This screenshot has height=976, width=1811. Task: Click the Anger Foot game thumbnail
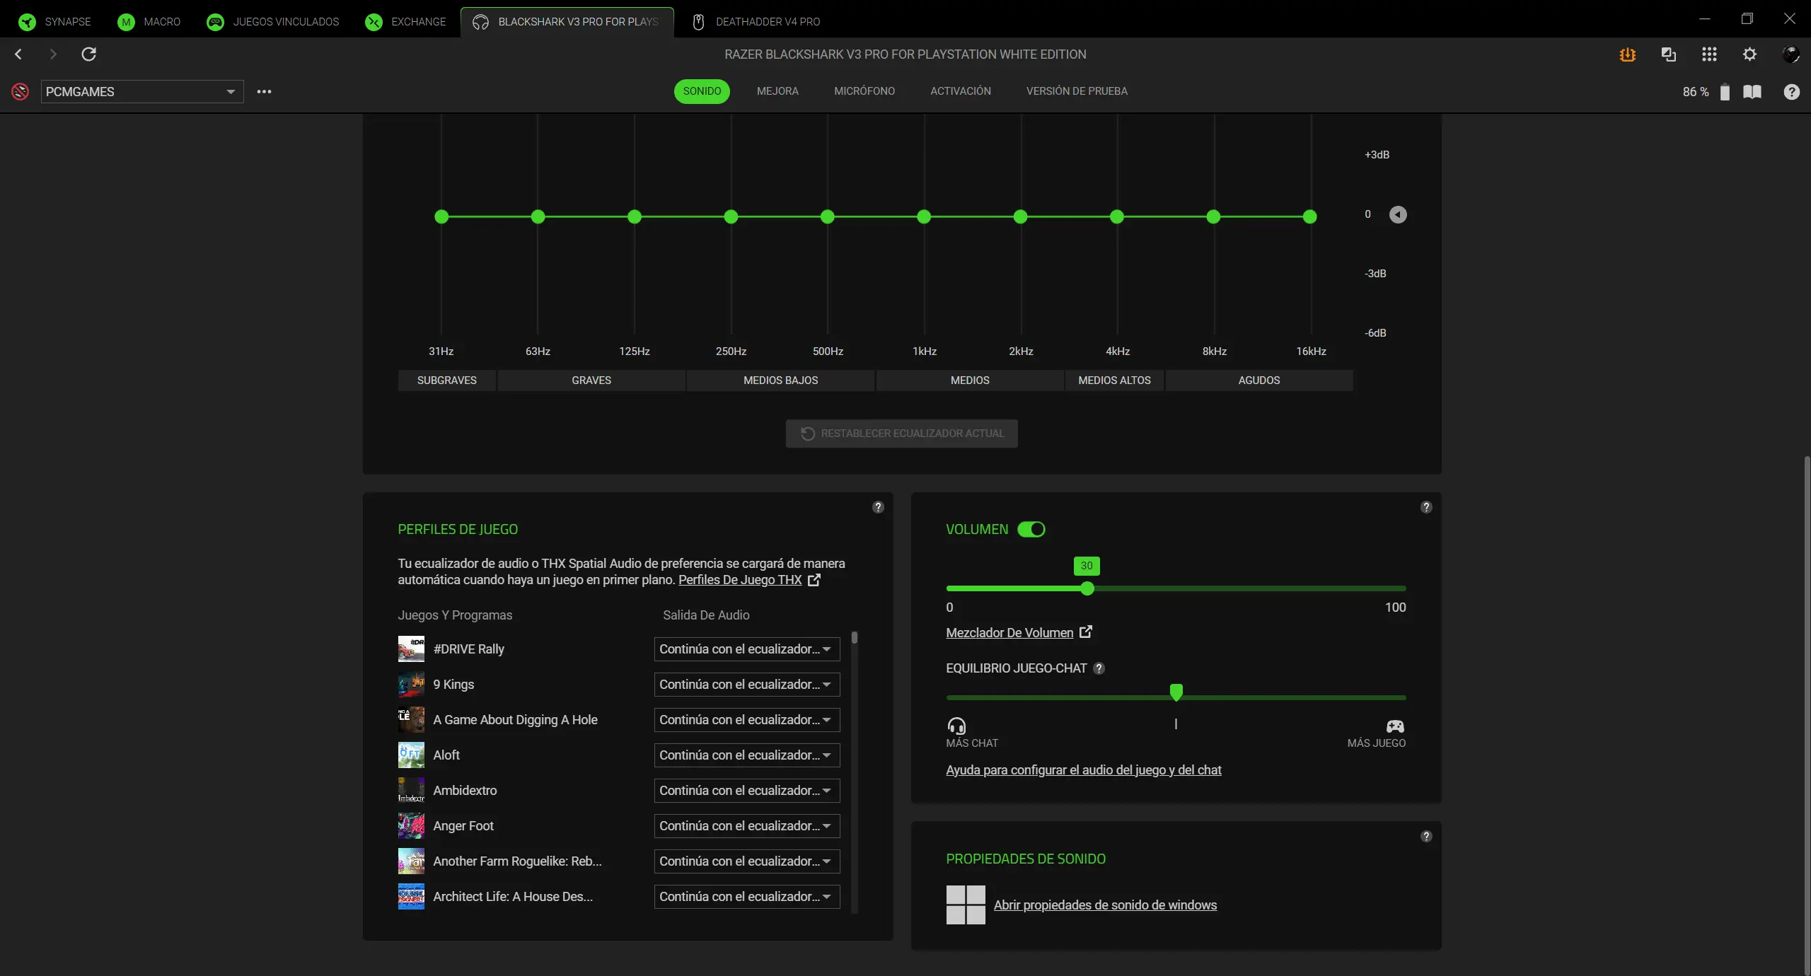[x=411, y=826]
